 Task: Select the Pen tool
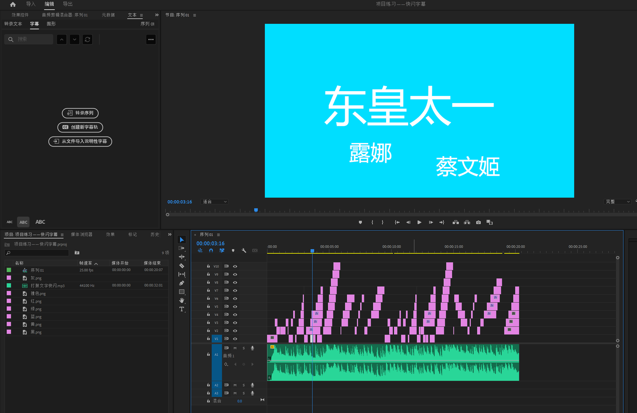click(x=182, y=283)
